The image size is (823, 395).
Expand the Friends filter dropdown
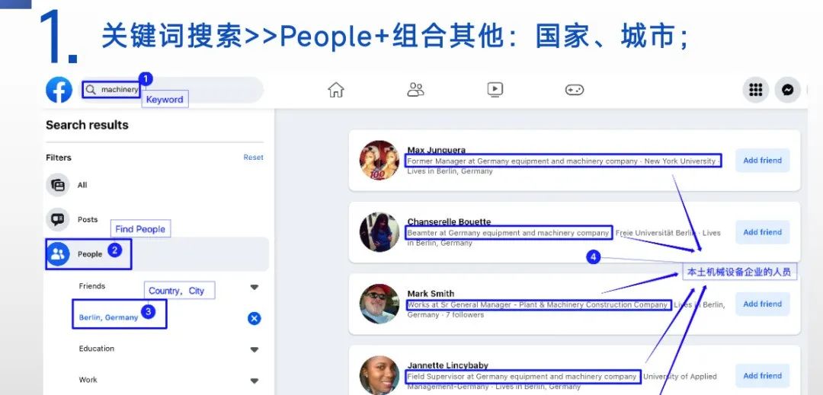coord(254,287)
